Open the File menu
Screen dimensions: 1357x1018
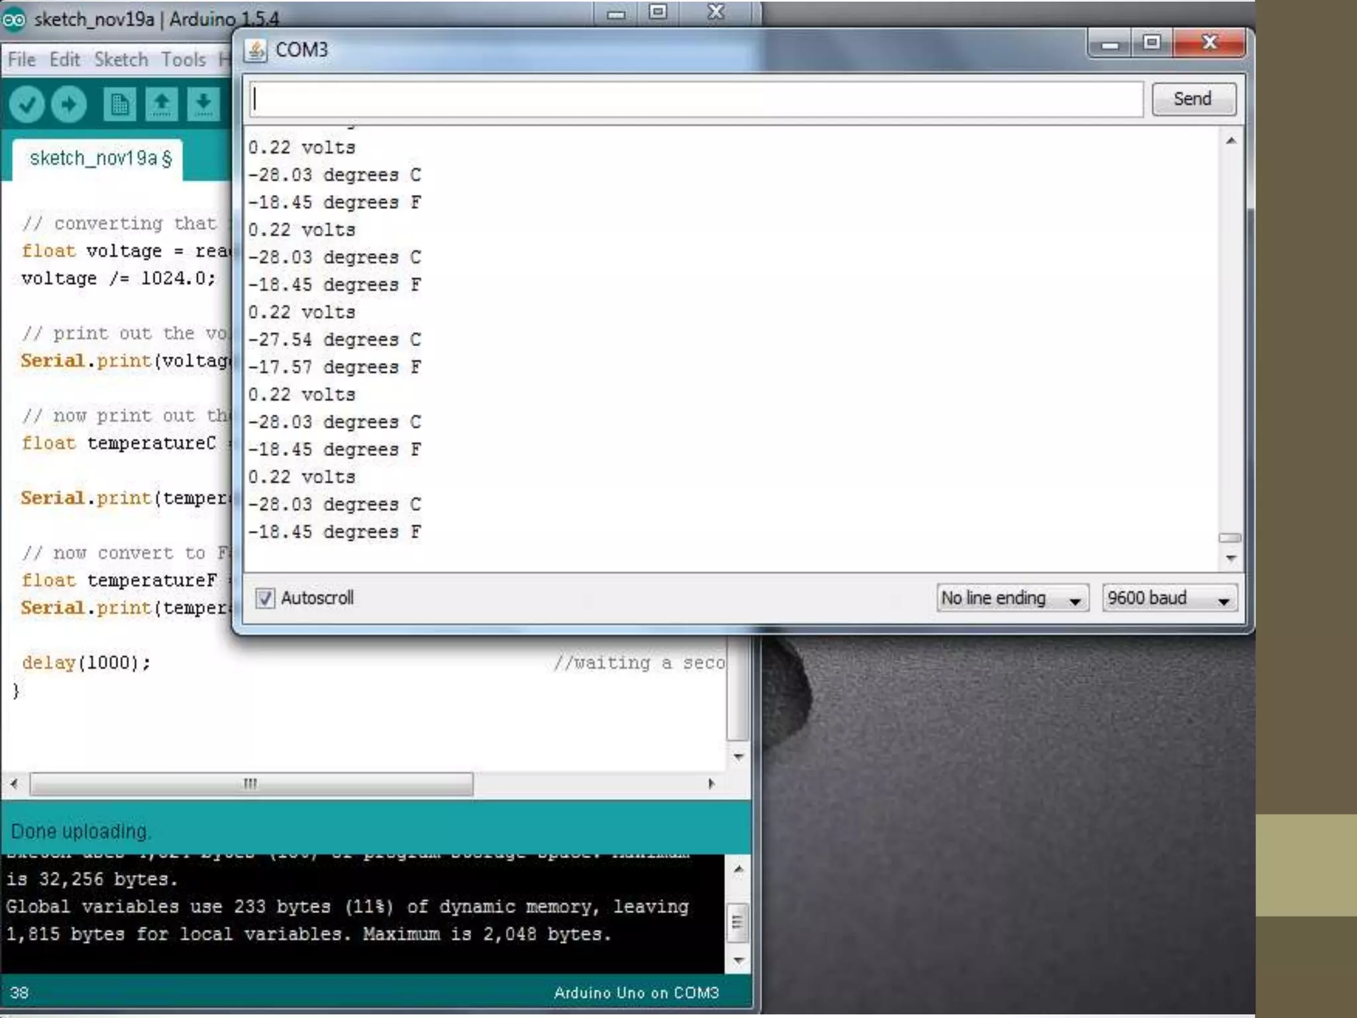[x=22, y=60]
